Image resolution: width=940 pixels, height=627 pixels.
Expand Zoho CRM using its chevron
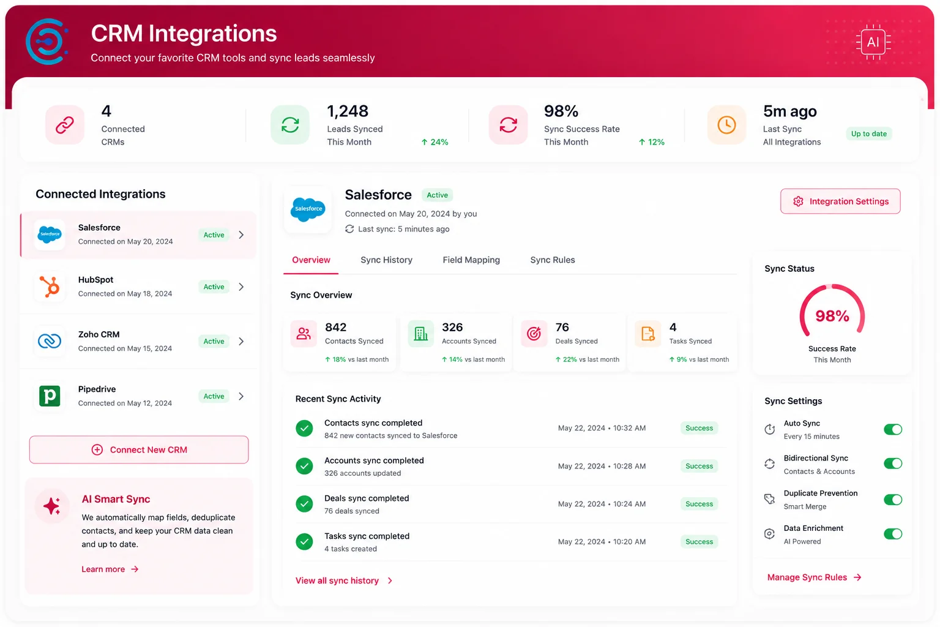[x=241, y=341]
